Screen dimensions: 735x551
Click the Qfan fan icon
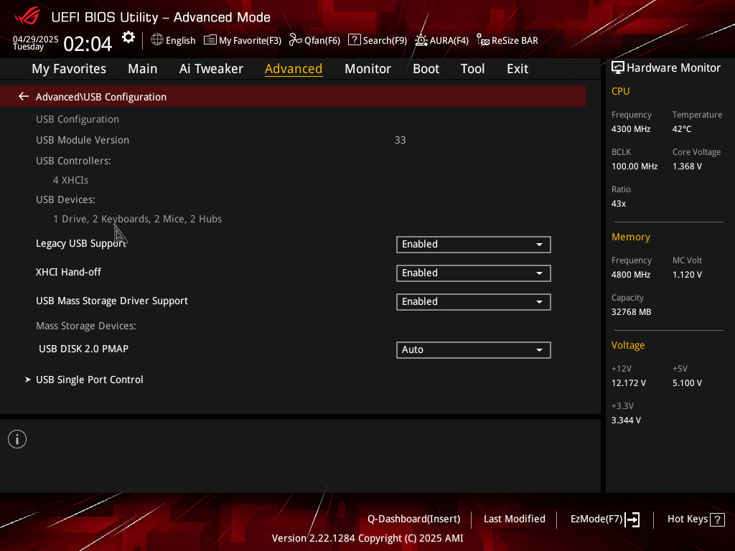(x=295, y=40)
